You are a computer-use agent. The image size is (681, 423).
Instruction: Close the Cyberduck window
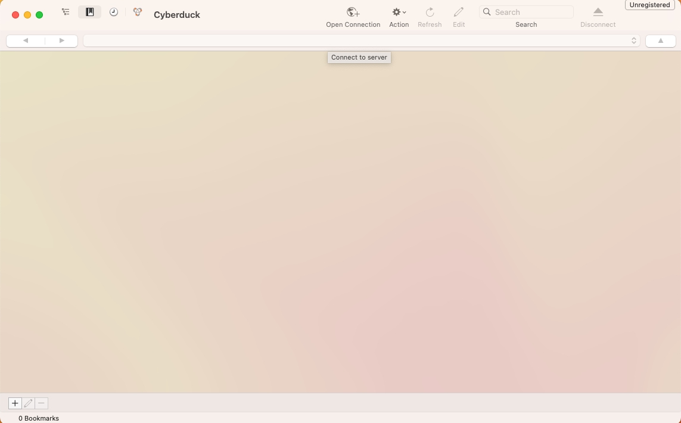(15, 15)
